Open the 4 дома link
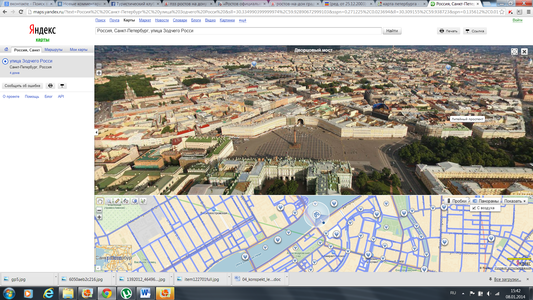 pyautogui.click(x=15, y=73)
